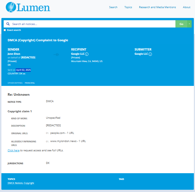
Task: Click the [REDACTED] description value
Action: 53,125
